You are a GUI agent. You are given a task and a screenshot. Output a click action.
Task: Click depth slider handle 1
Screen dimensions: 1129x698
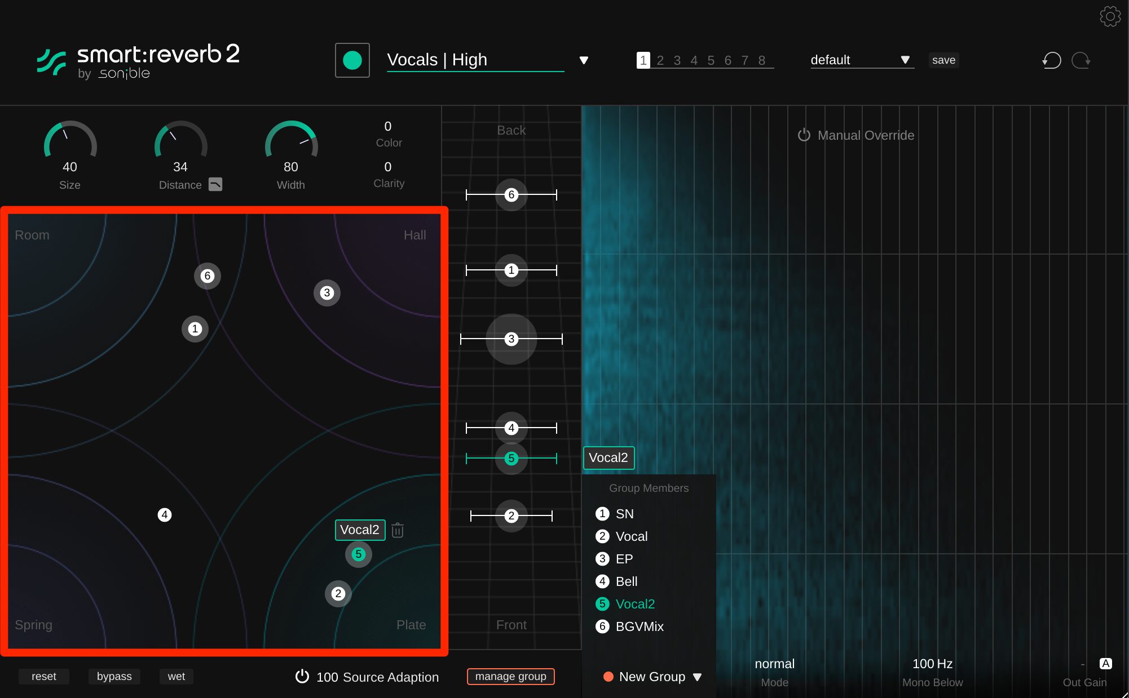click(511, 270)
